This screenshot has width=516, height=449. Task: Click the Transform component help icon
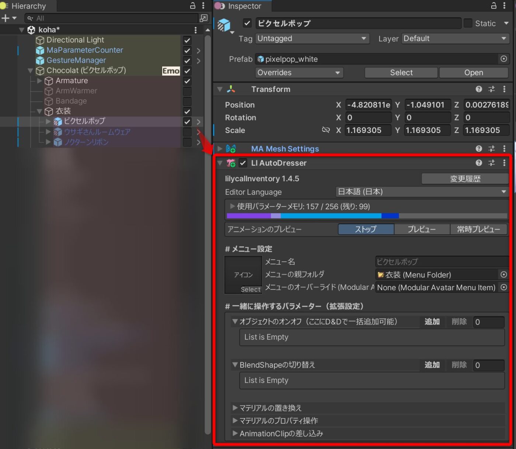point(478,89)
